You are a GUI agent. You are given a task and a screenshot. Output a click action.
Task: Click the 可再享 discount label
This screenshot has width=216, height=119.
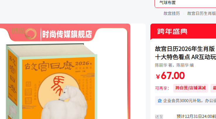tap(162, 88)
